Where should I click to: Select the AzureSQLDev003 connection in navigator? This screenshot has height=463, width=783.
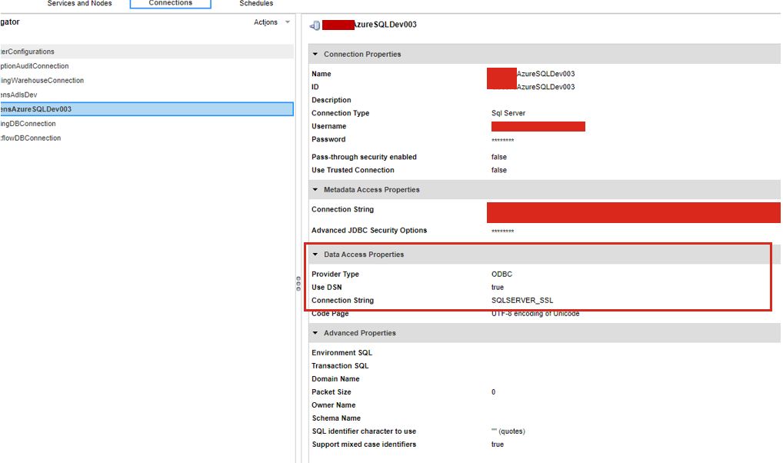tap(146, 109)
